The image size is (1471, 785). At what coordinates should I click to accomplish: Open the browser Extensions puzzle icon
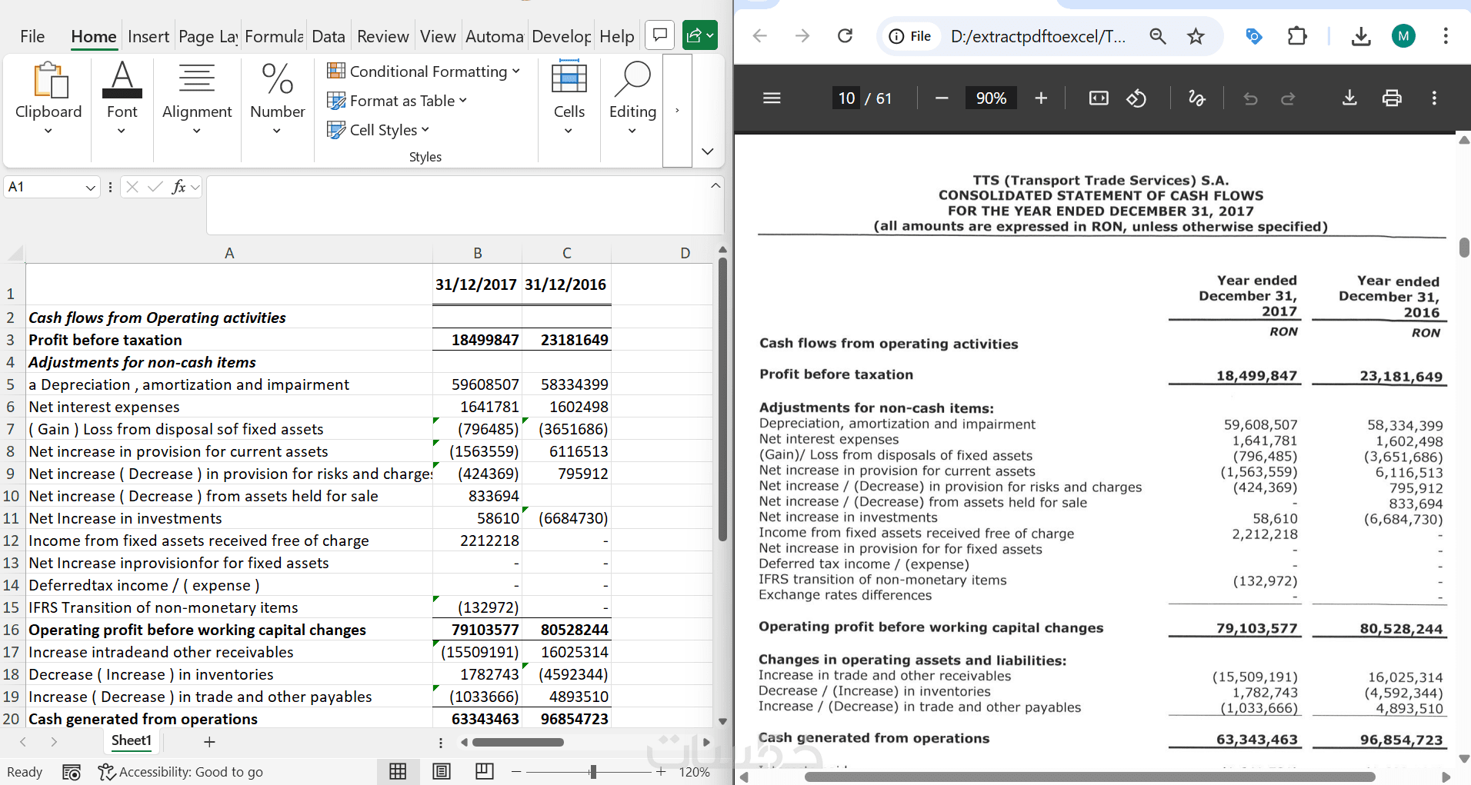click(1297, 36)
